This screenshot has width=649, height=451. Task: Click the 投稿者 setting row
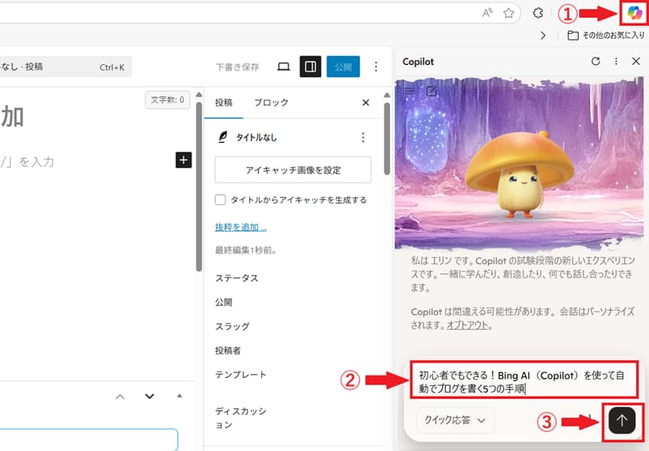coord(228,350)
